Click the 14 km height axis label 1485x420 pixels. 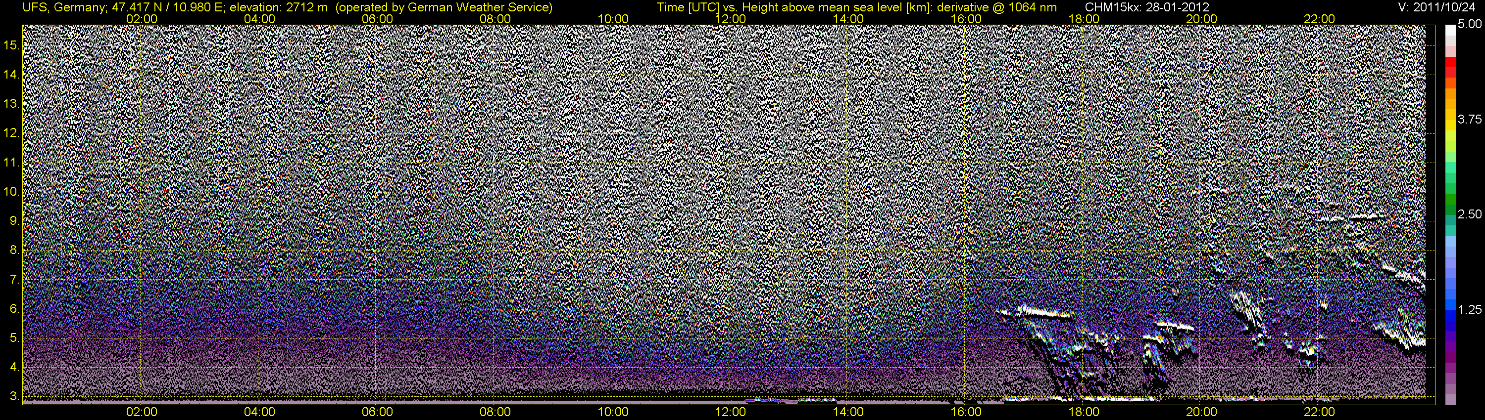tap(11, 75)
